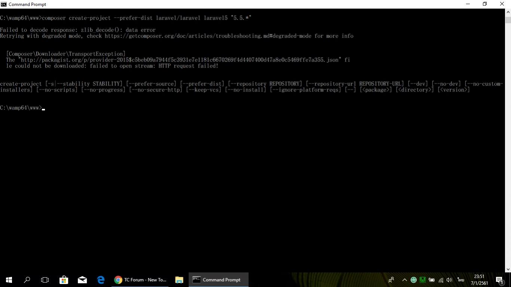
Task: Open the Windows Start menu
Action: (x=9, y=280)
